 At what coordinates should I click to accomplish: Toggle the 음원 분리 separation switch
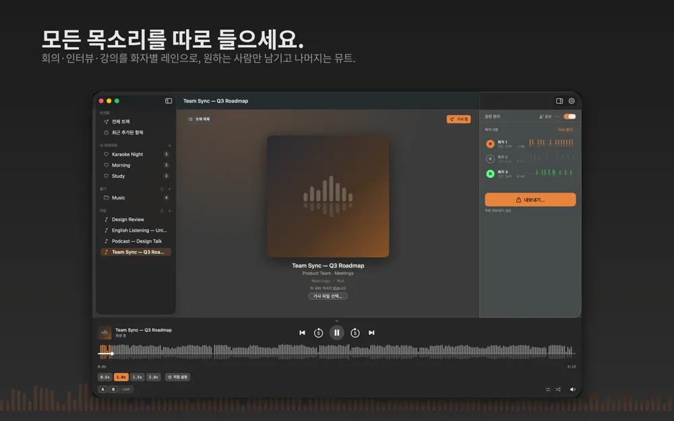(x=570, y=117)
